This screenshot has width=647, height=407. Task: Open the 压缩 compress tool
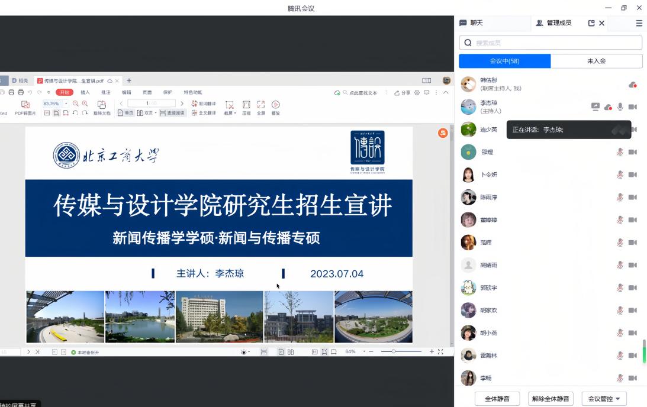tap(246, 105)
